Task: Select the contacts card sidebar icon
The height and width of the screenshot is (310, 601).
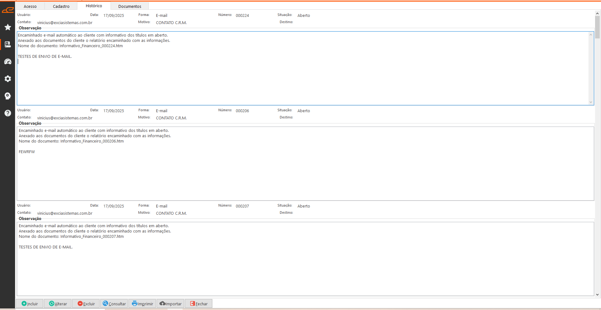Action: point(8,44)
